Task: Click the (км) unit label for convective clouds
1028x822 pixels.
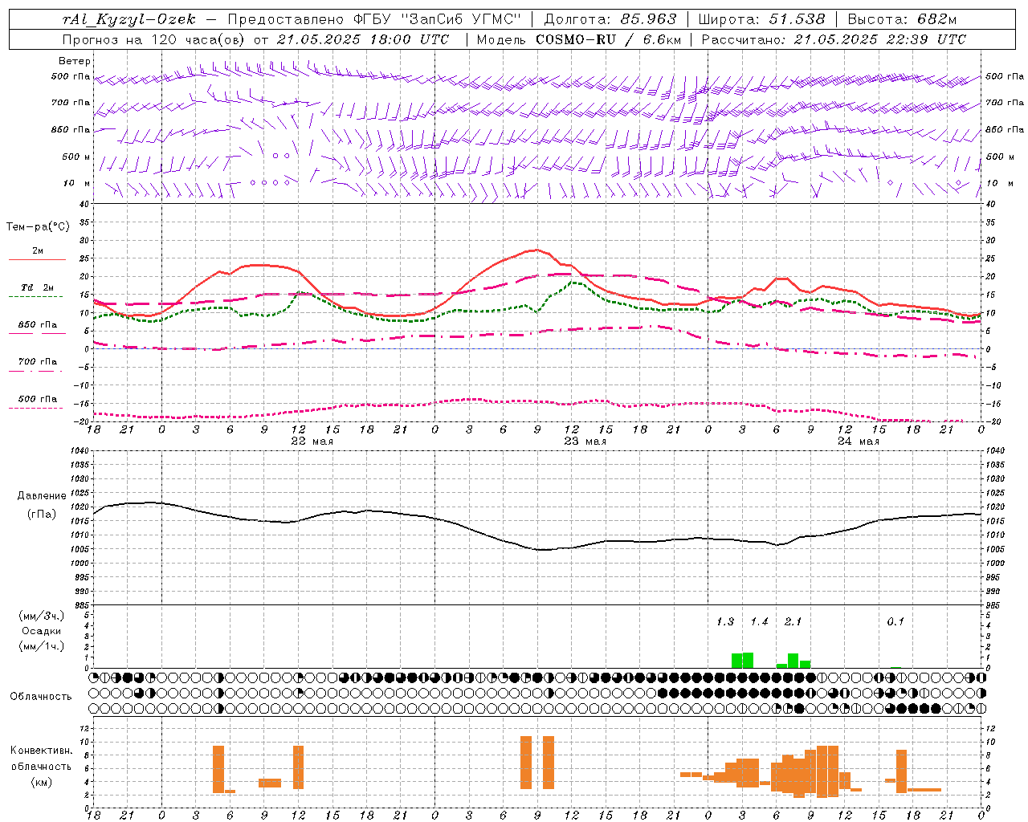Action: (x=42, y=782)
